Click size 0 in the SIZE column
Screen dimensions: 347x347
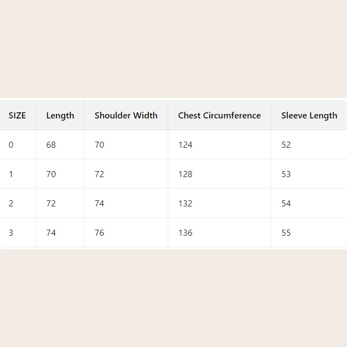pos(11,145)
